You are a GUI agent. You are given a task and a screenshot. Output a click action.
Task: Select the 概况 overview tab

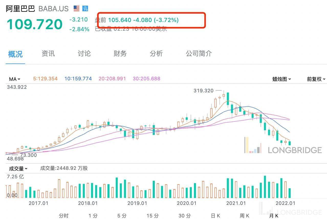click(x=15, y=54)
